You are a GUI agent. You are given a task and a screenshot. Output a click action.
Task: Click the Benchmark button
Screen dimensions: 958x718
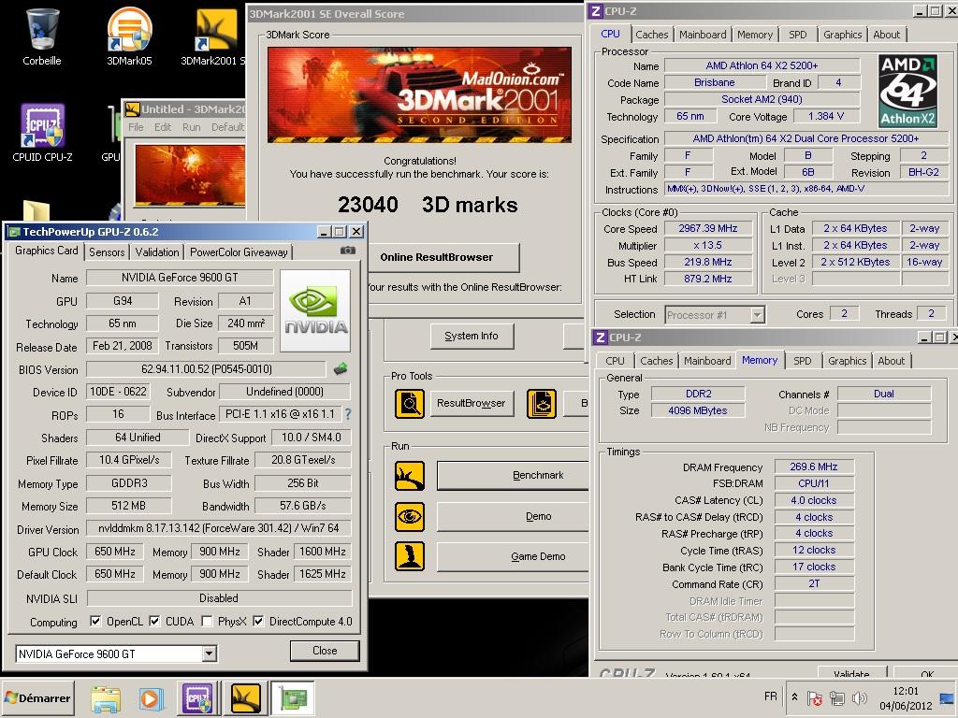tap(513, 475)
